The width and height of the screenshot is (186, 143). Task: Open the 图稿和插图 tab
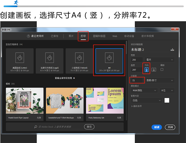tap(99, 36)
